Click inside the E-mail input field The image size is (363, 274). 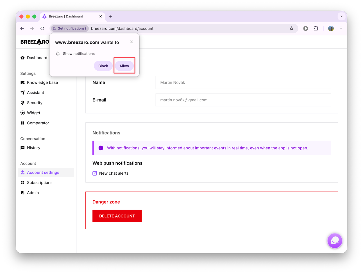tap(243, 100)
